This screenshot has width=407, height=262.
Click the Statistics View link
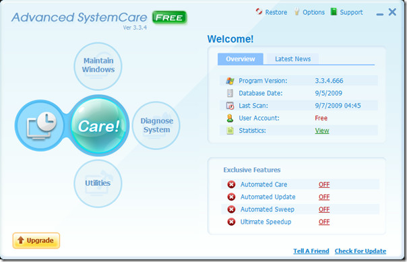(x=322, y=131)
